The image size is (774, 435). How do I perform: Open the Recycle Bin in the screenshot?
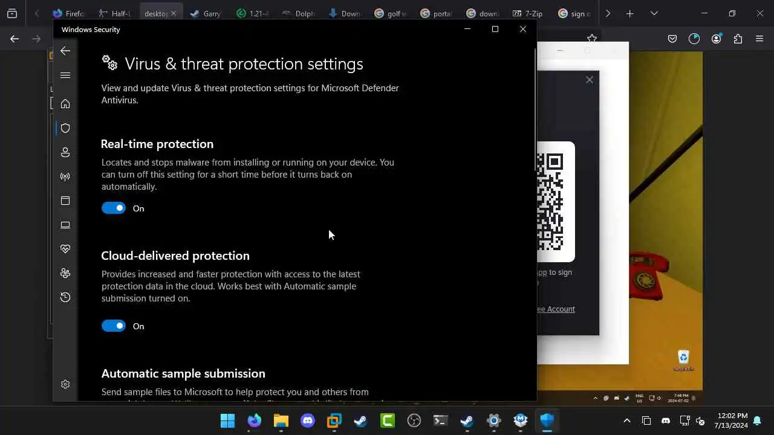click(683, 361)
